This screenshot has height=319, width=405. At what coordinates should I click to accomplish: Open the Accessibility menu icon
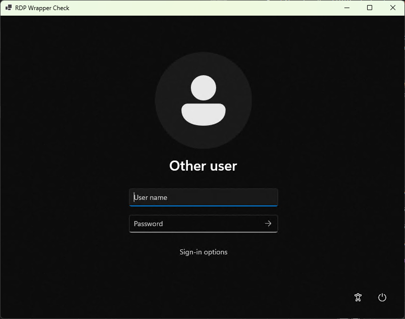pos(358,297)
